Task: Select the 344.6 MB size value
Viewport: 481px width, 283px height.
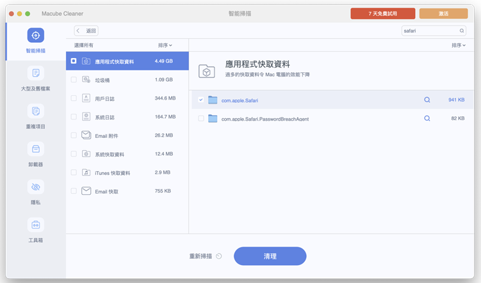Action: 165,98
